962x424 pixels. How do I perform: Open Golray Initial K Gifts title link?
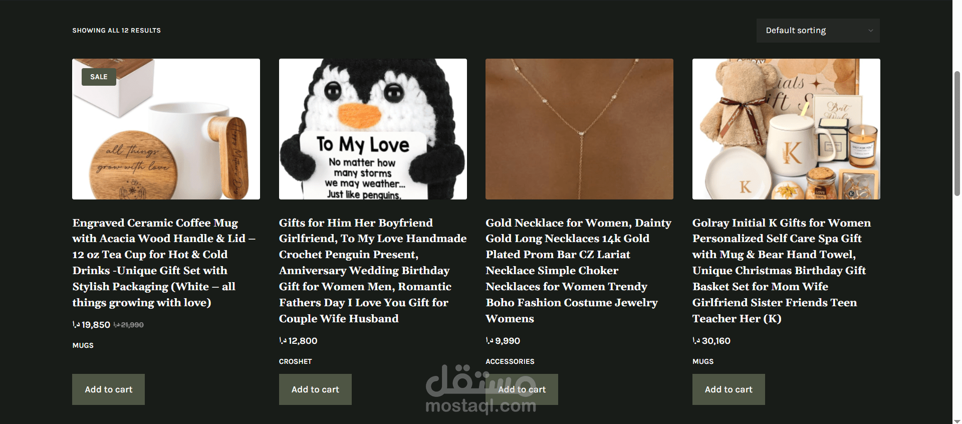782,271
